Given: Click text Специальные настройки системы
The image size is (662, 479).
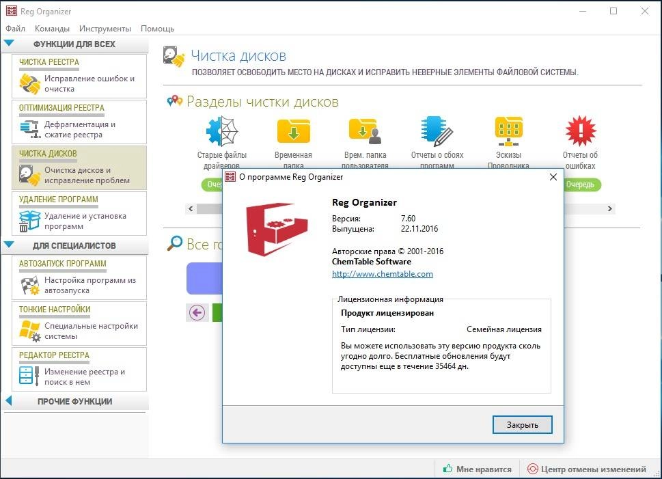Looking at the screenshot, I should coord(91,331).
